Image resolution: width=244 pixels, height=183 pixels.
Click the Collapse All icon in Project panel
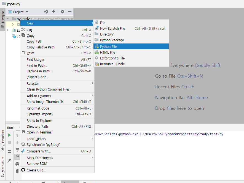coord(53,12)
